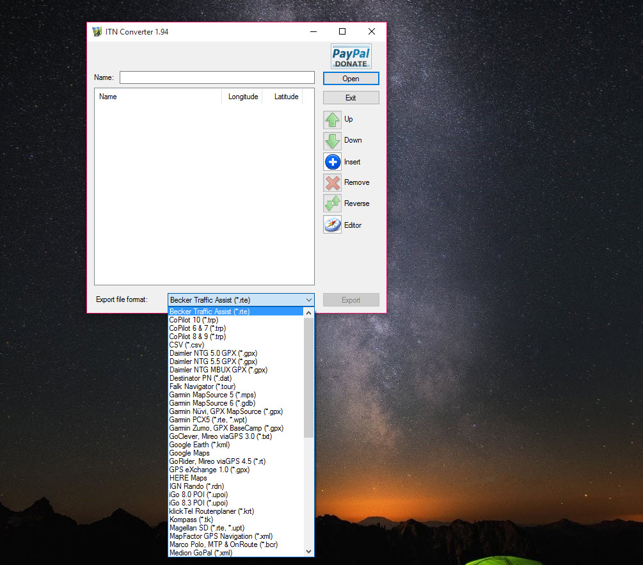Sort by the Longitude column header
Image resolution: width=643 pixels, height=565 pixels.
(242, 97)
